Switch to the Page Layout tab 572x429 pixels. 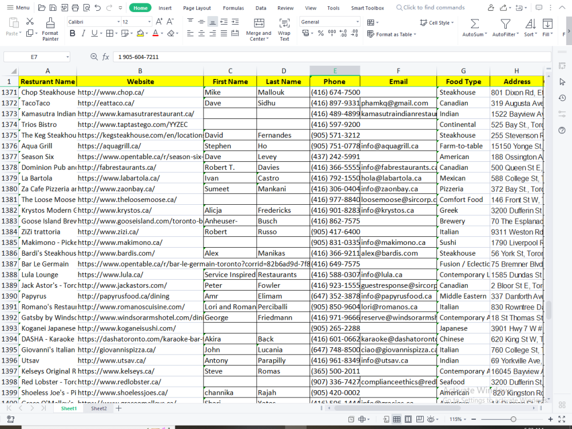(197, 7)
